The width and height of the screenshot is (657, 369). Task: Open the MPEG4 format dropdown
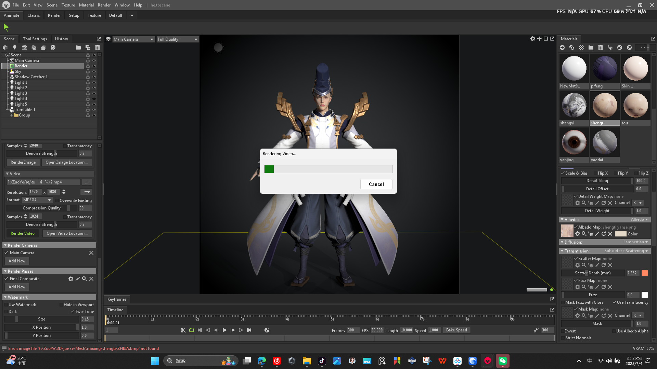click(37, 200)
